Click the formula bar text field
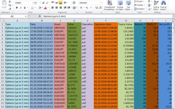175x109 pixels. [x=107, y=16]
